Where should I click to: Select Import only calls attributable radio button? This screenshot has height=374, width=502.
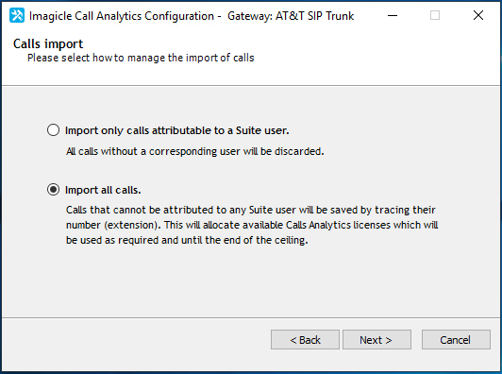tap(53, 130)
